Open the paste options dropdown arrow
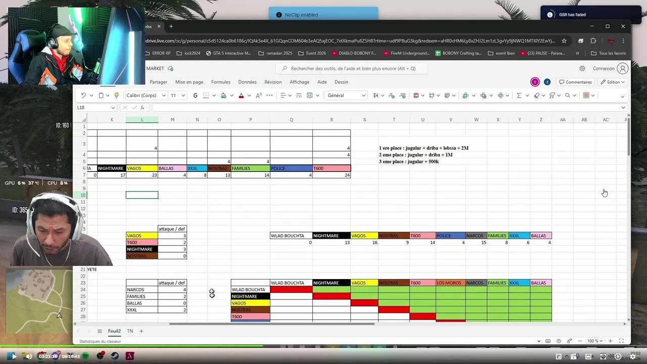This screenshot has height=364, width=647. [x=108, y=96]
